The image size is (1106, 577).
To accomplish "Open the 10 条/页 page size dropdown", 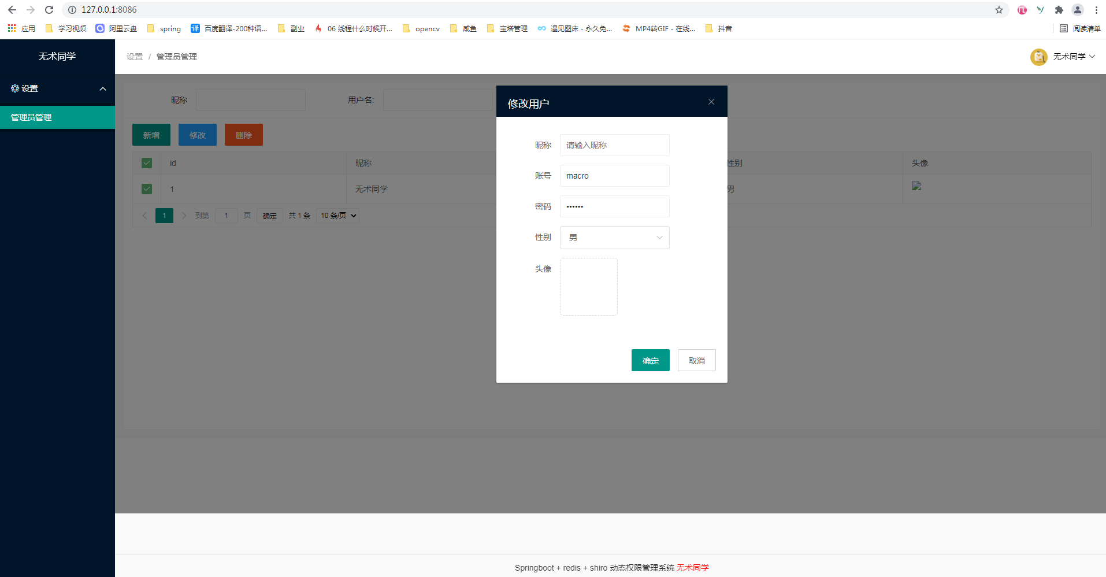I will click(x=338, y=216).
